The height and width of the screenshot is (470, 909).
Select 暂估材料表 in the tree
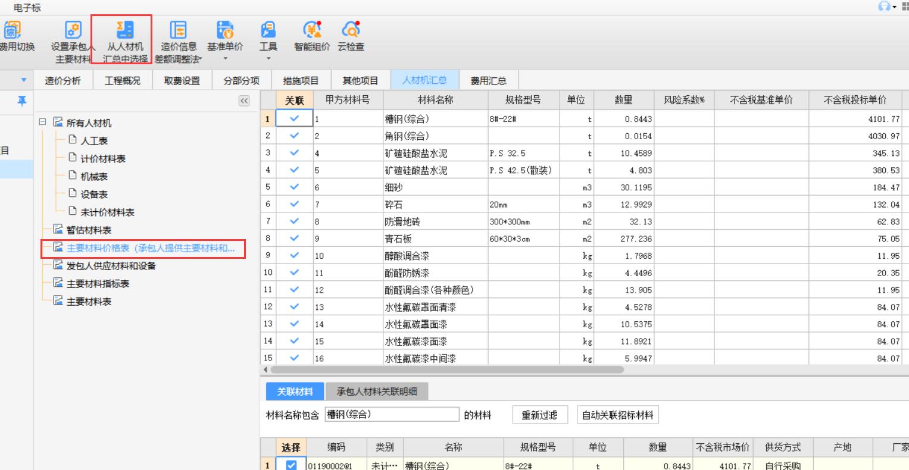click(x=89, y=230)
